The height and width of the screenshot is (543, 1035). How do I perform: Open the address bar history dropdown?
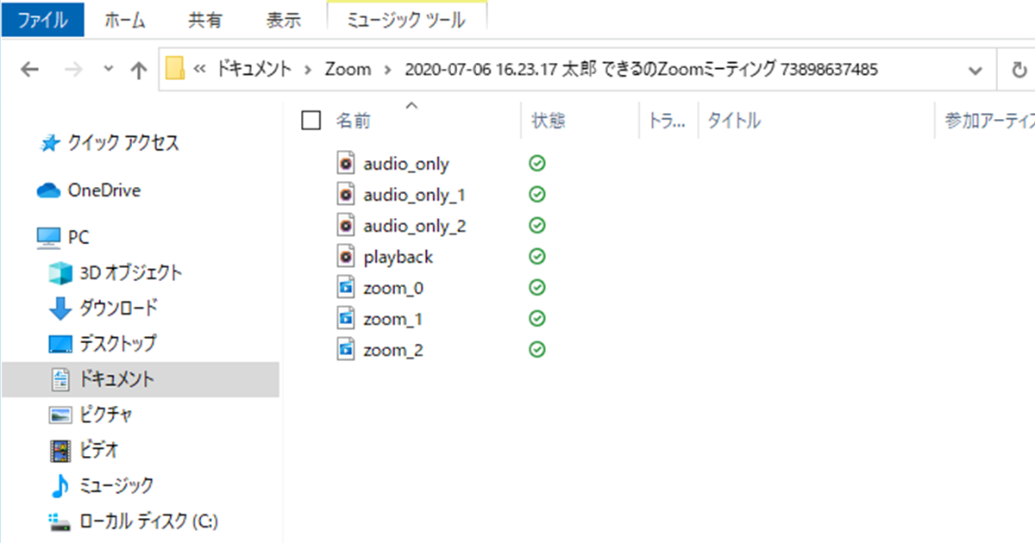975,70
